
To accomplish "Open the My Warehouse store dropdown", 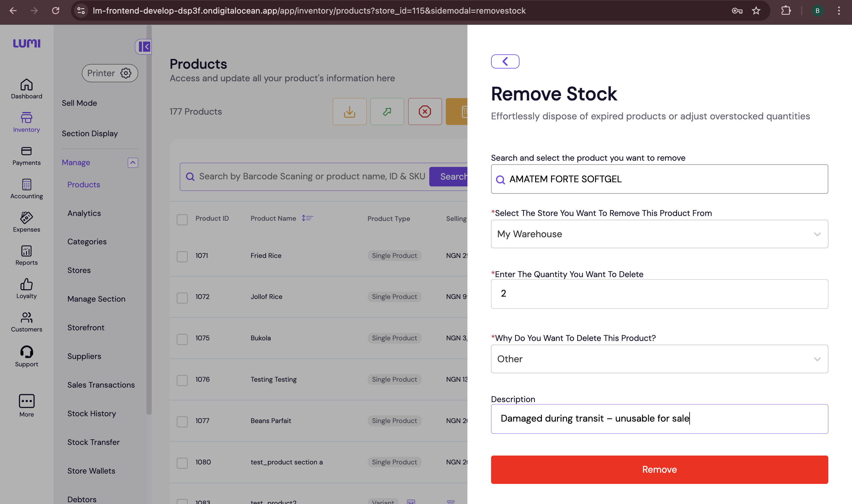I will click(x=659, y=234).
